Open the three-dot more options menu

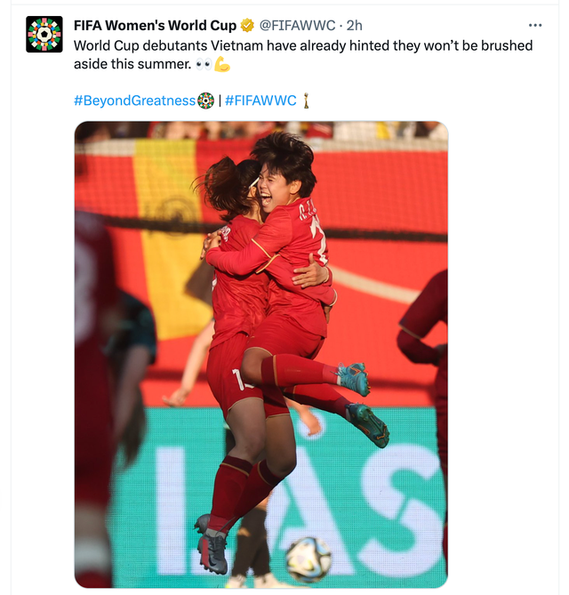coord(535,26)
